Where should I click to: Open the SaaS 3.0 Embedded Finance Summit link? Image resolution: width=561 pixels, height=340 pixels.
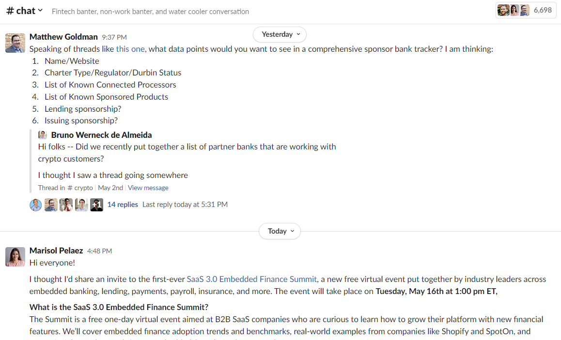pyautogui.click(x=252, y=279)
